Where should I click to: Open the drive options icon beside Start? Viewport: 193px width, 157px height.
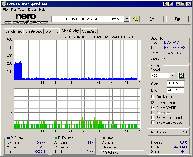tap(135, 19)
